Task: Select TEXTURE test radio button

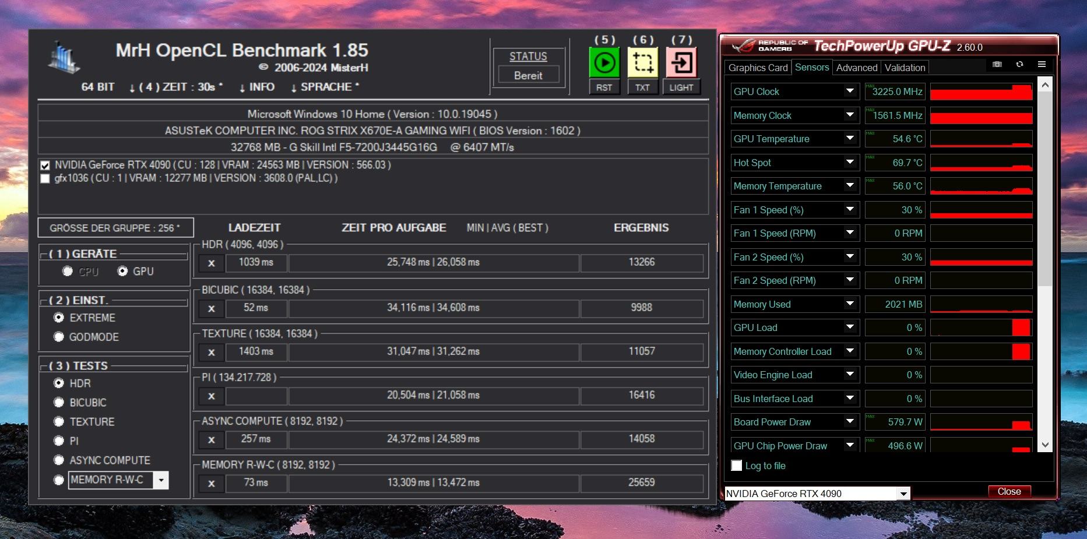Action: point(59,421)
